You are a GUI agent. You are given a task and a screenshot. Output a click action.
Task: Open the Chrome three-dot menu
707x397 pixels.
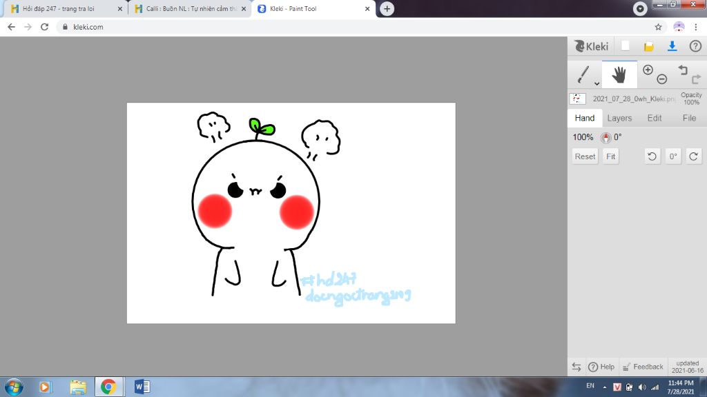coord(696,27)
